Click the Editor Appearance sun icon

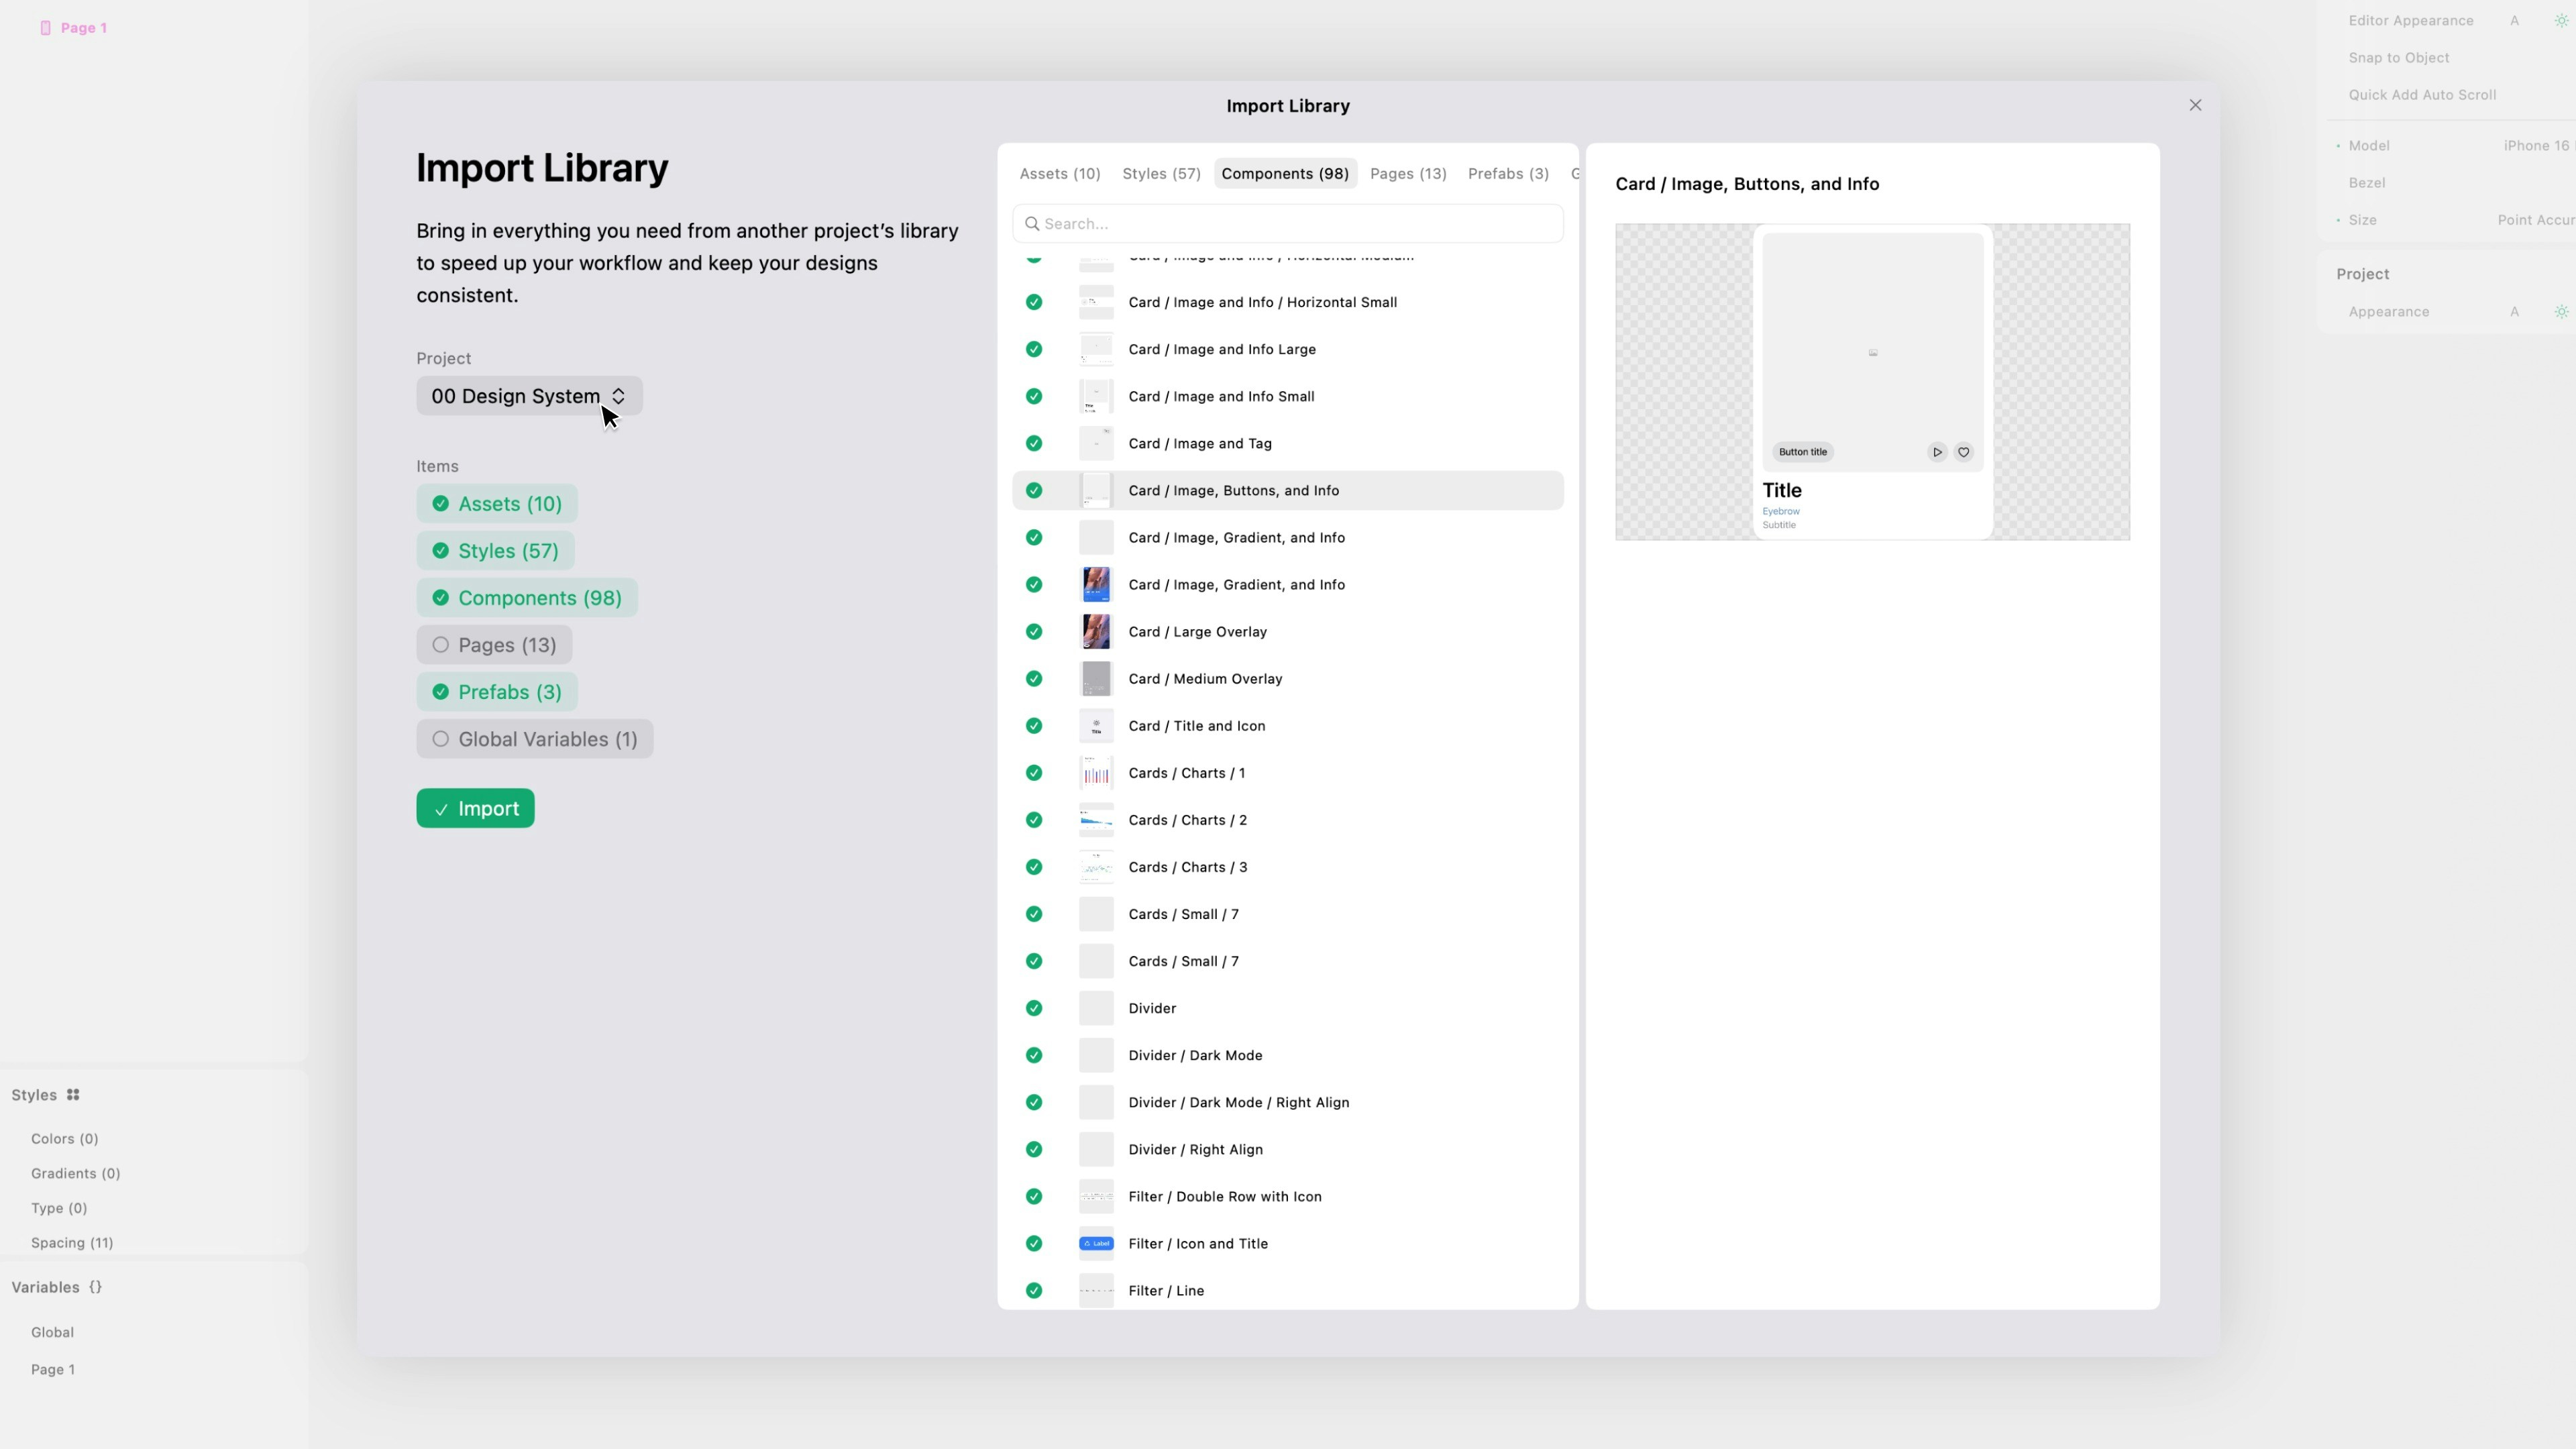click(x=2561, y=21)
